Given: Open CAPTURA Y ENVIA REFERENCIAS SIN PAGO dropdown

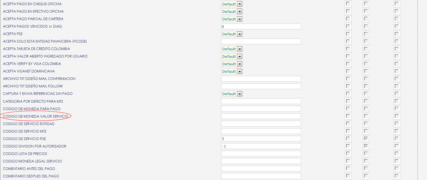Looking at the screenshot, I should tap(231, 94).
